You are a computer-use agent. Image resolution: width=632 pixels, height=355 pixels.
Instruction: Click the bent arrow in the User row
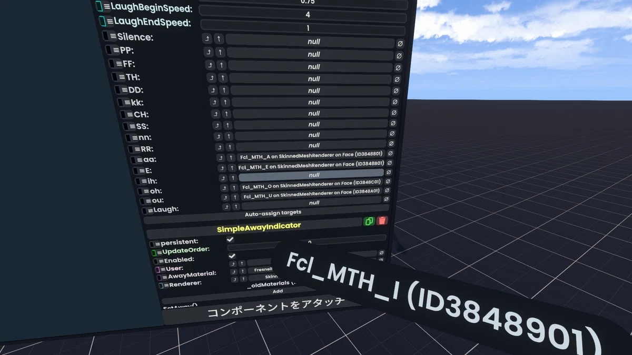pyautogui.click(x=233, y=263)
